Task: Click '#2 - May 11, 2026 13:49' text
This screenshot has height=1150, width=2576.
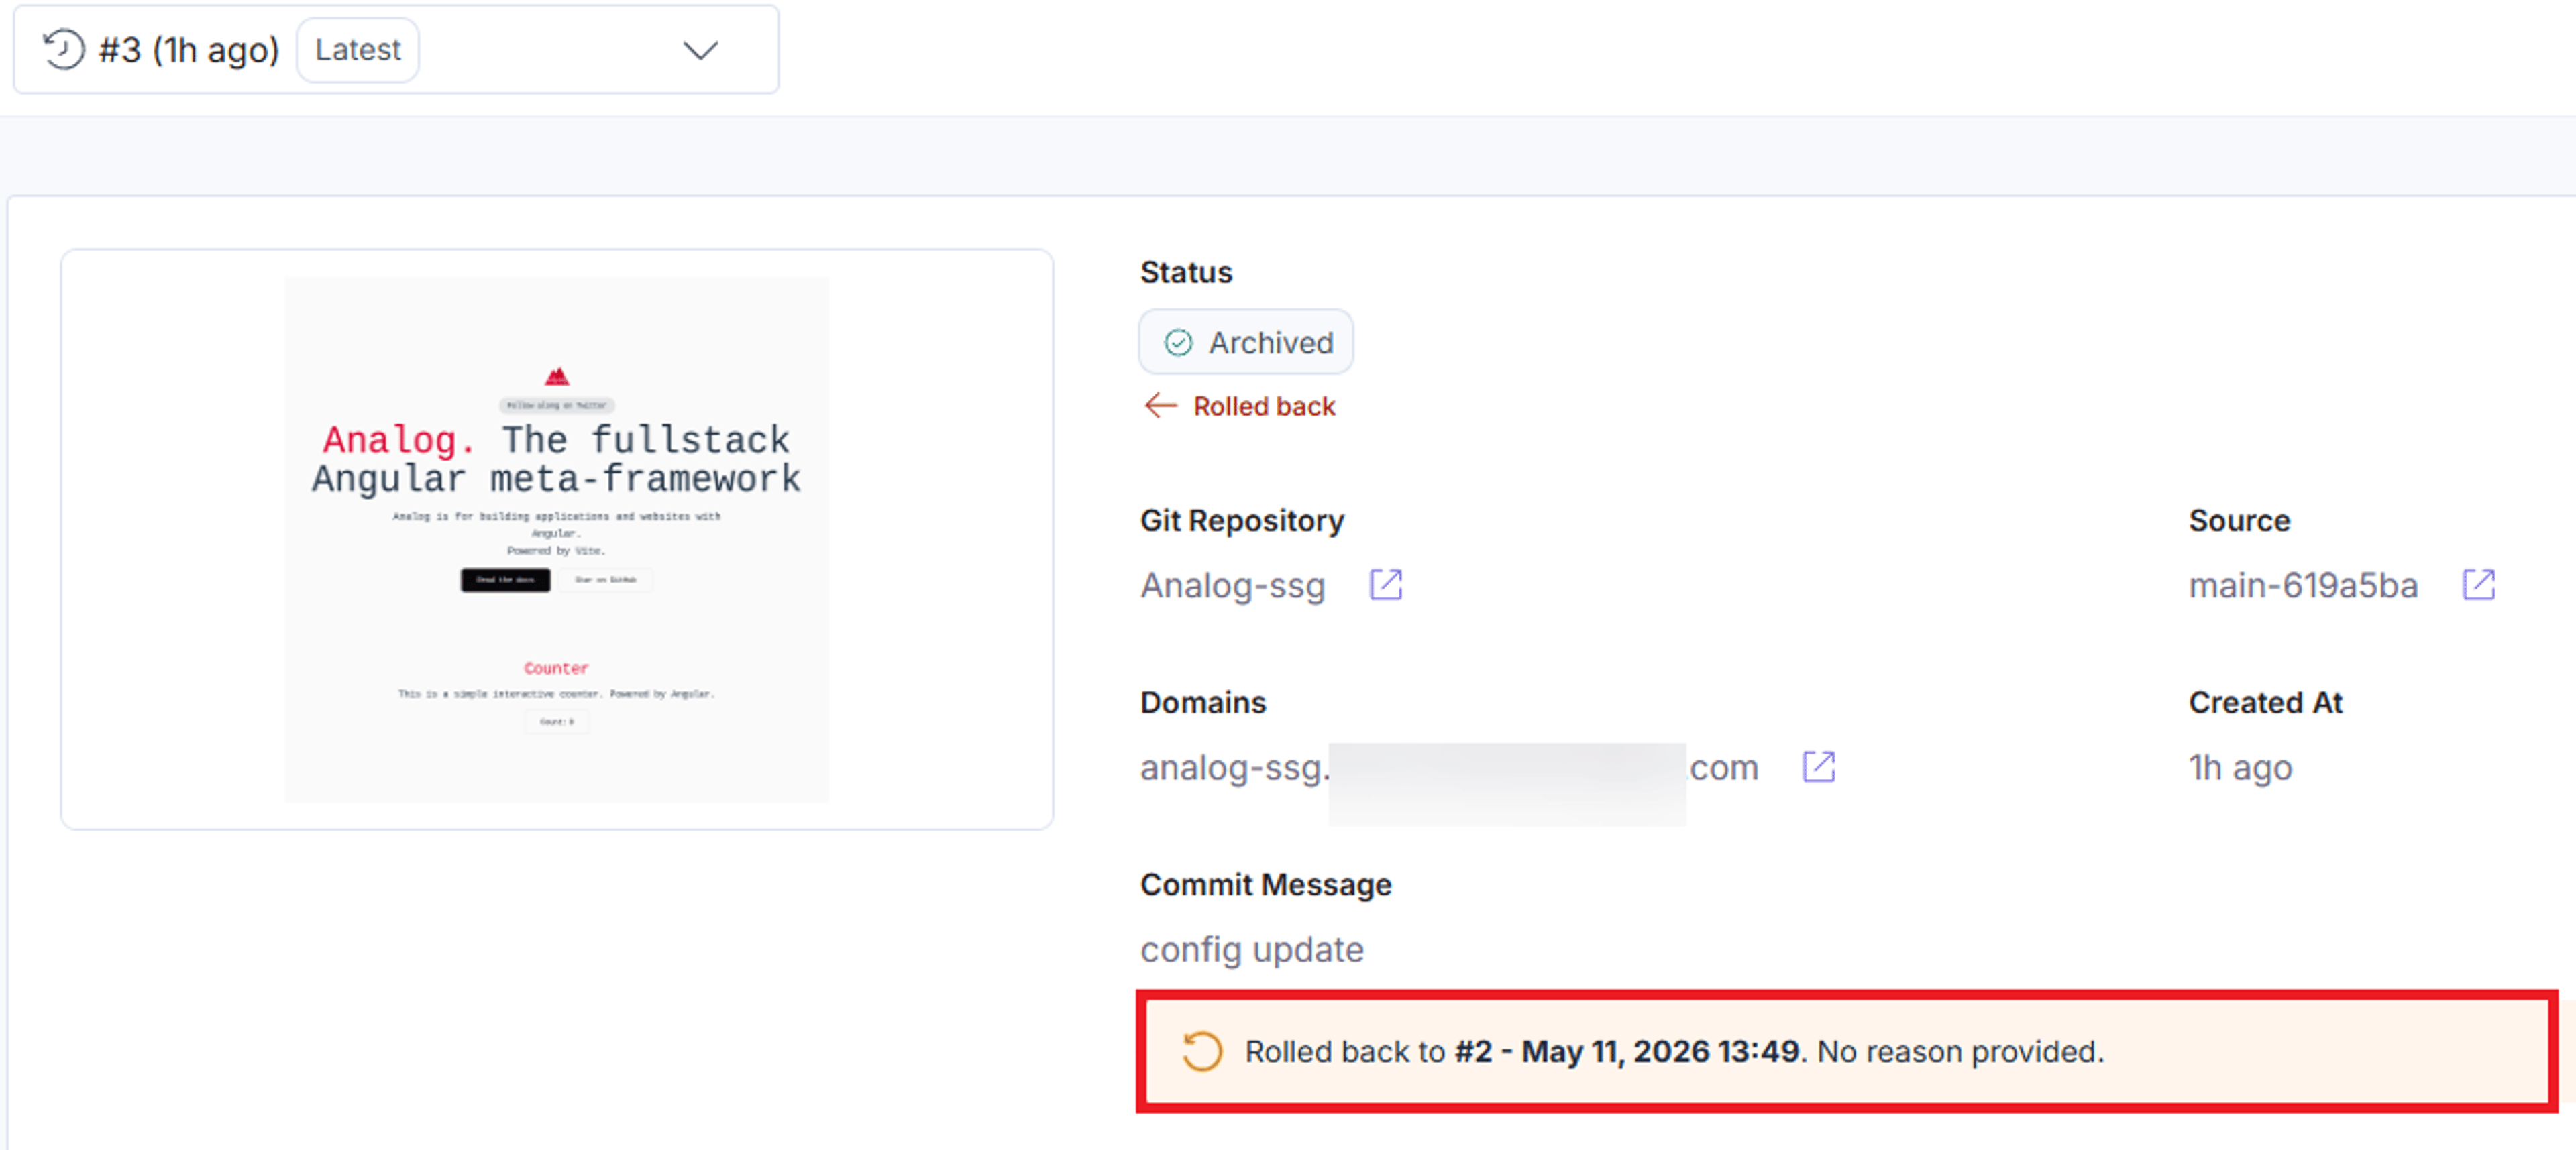Action: 1626,1052
